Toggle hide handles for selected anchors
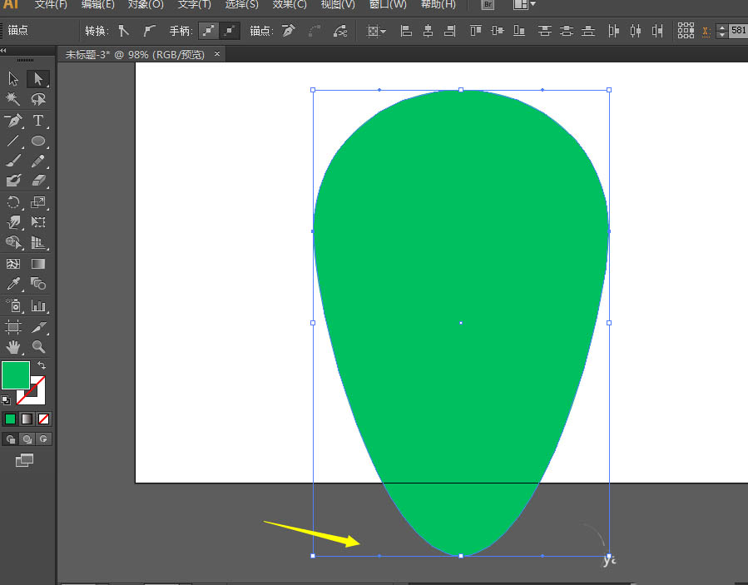Screen dimensions: 748x585 point(230,31)
